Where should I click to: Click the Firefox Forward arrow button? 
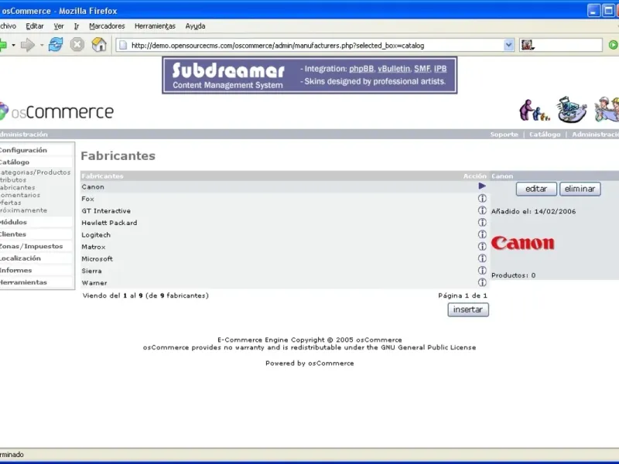pos(28,45)
